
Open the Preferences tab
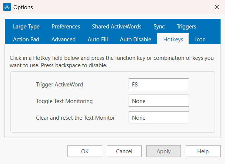coord(66,27)
